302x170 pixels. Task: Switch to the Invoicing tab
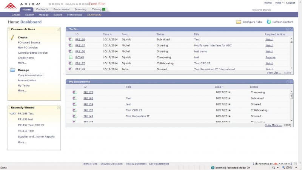tap(80, 9)
